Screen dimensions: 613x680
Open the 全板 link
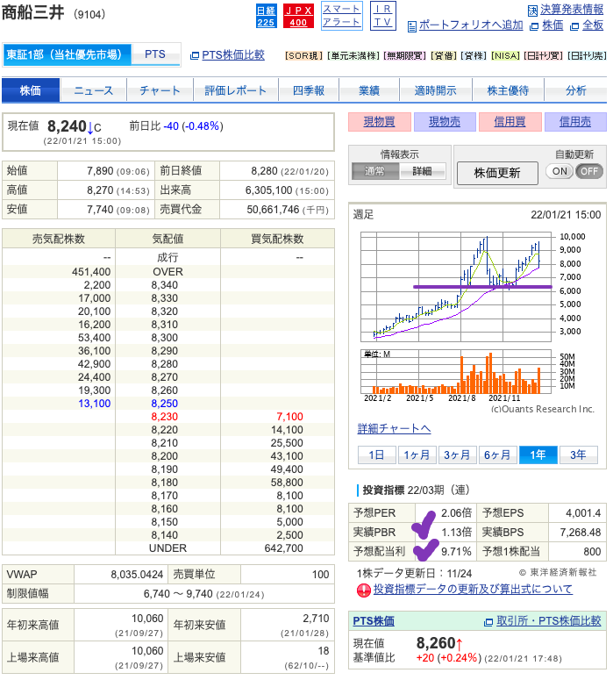593,25
